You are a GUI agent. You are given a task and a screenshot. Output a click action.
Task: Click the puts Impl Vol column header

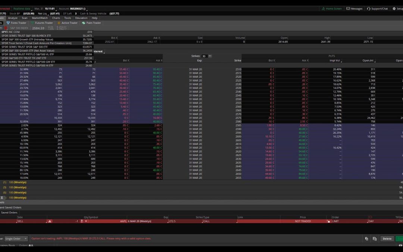click(x=334, y=61)
